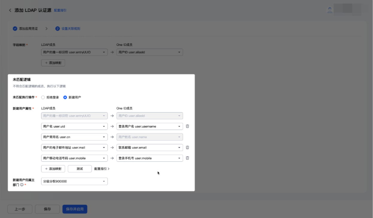This screenshot has height=218, width=373.
Task: Click the info icon beside 新建用户归属主部门
Action: [x=22, y=185]
